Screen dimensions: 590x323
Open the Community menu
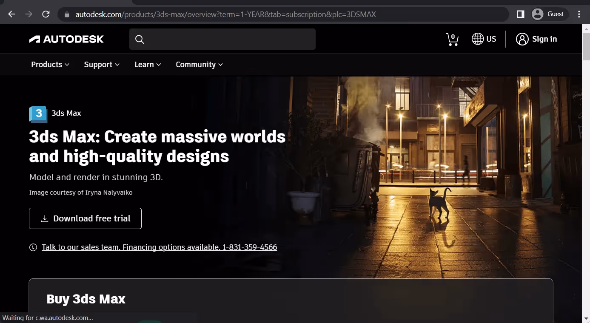(199, 65)
